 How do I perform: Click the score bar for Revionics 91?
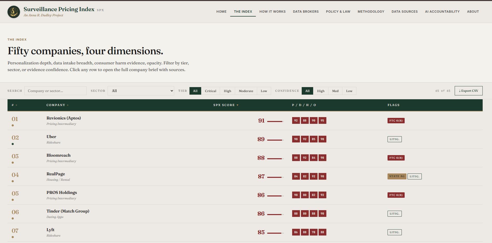coord(276,121)
